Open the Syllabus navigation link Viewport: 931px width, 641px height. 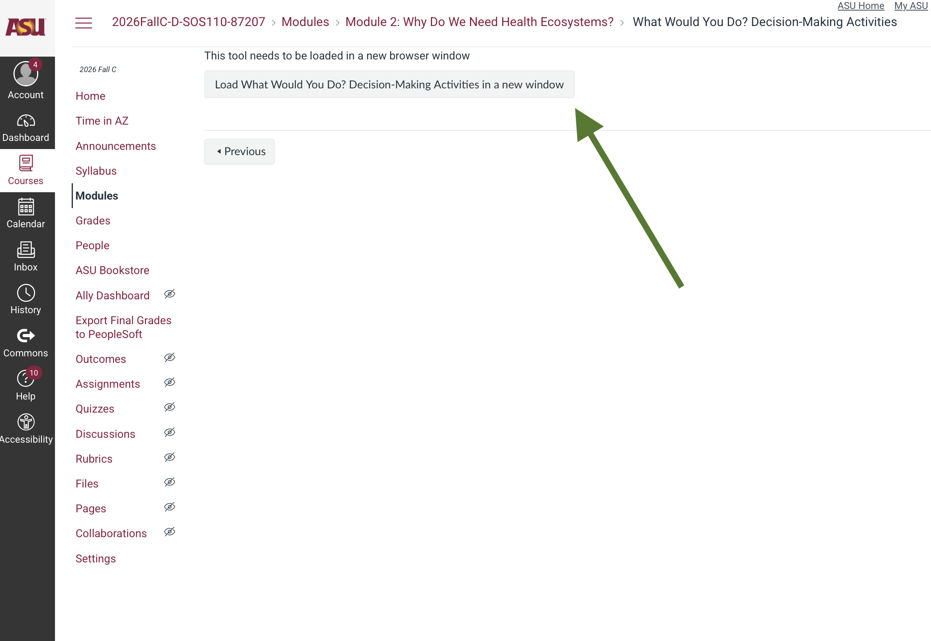96,171
